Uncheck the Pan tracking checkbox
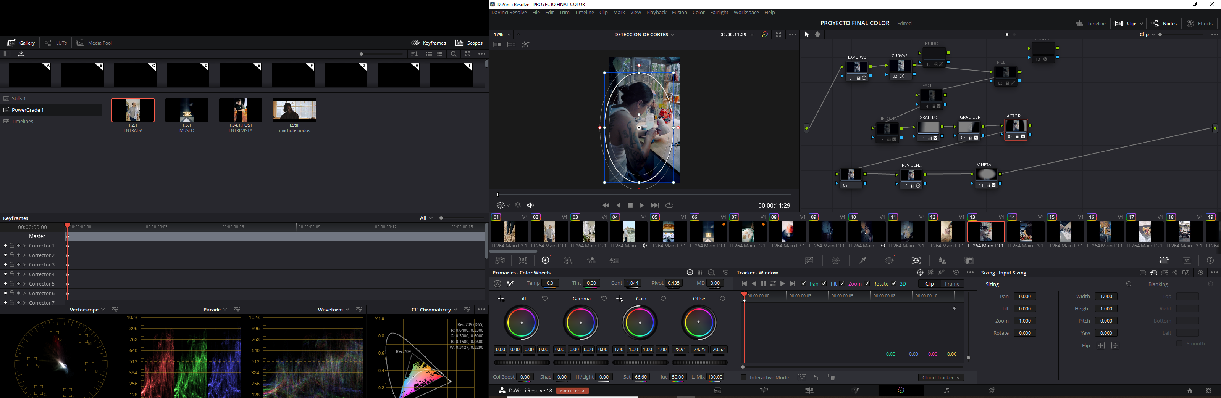 pyautogui.click(x=804, y=284)
